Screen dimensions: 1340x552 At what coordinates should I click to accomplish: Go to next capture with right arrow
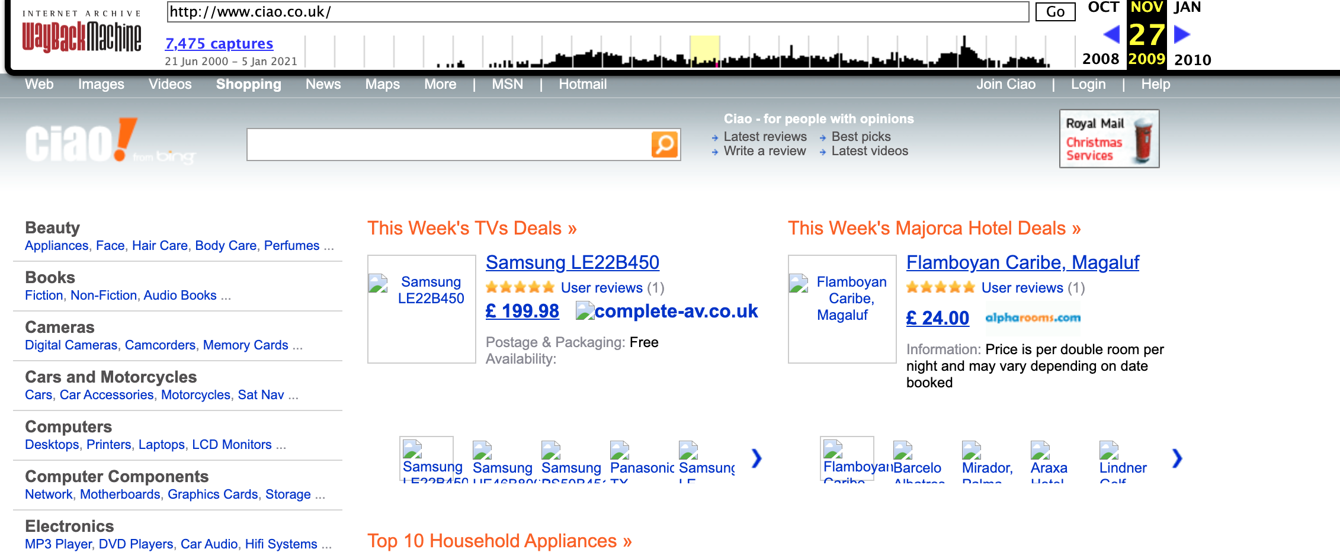pos(1182,34)
